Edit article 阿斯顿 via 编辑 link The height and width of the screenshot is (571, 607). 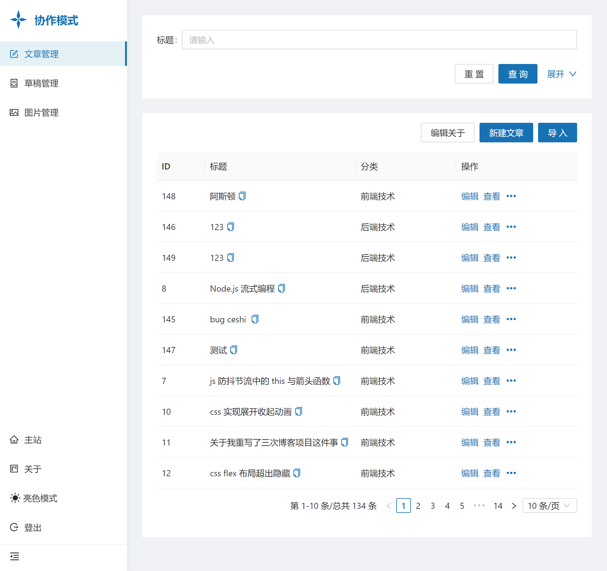point(470,196)
